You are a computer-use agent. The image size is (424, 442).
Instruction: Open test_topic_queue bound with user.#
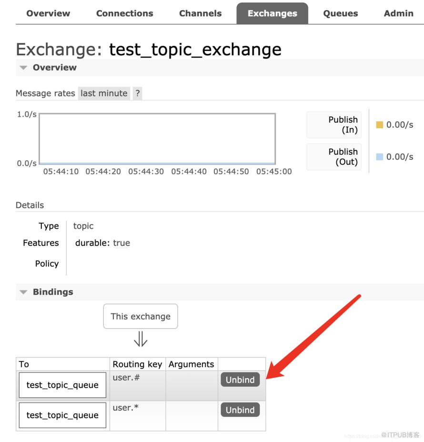tap(62, 385)
